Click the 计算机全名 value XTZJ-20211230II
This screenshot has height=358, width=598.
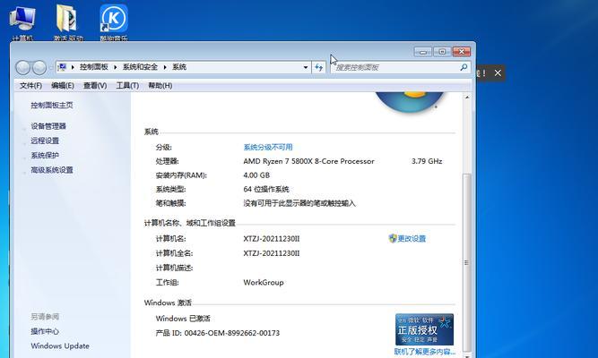tap(272, 253)
